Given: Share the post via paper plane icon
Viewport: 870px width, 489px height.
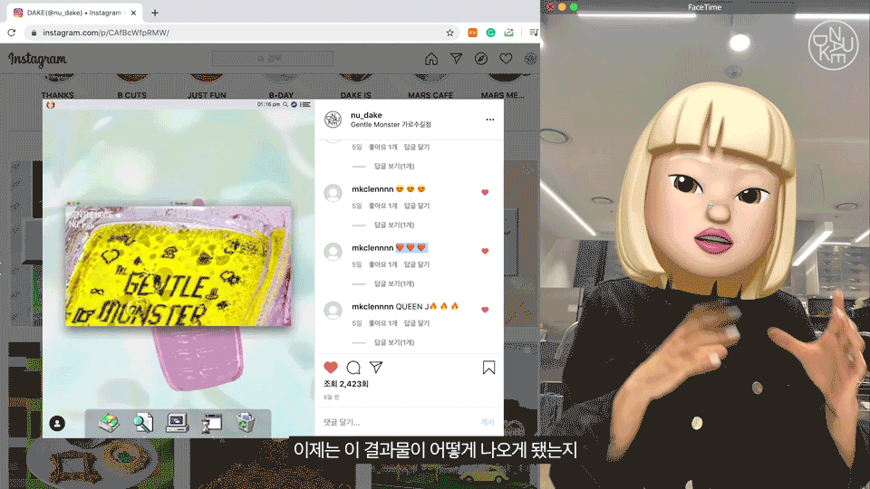Looking at the screenshot, I should (x=376, y=367).
